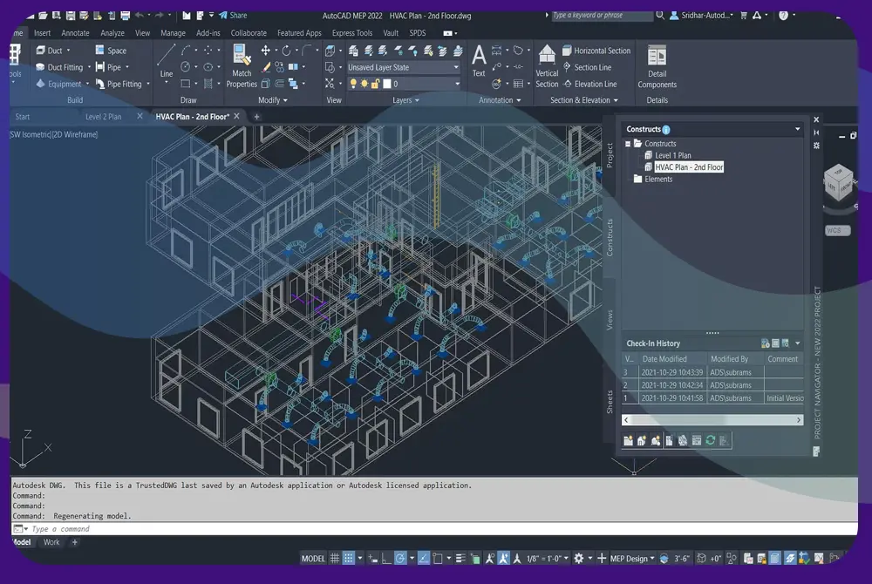Viewport: 872px width, 584px height.
Task: Click the Elevation Line tool
Action: coord(590,84)
